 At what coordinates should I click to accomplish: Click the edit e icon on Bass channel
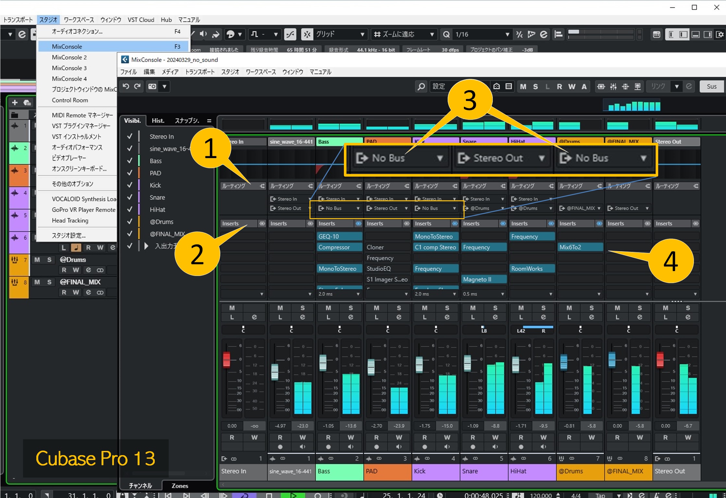coord(351,317)
